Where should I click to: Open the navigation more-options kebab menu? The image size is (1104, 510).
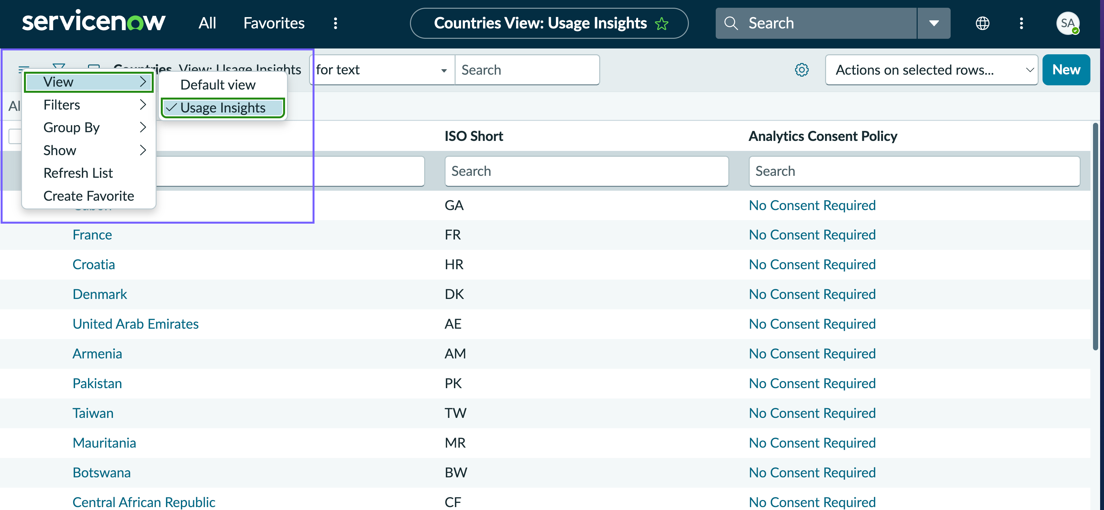(336, 23)
